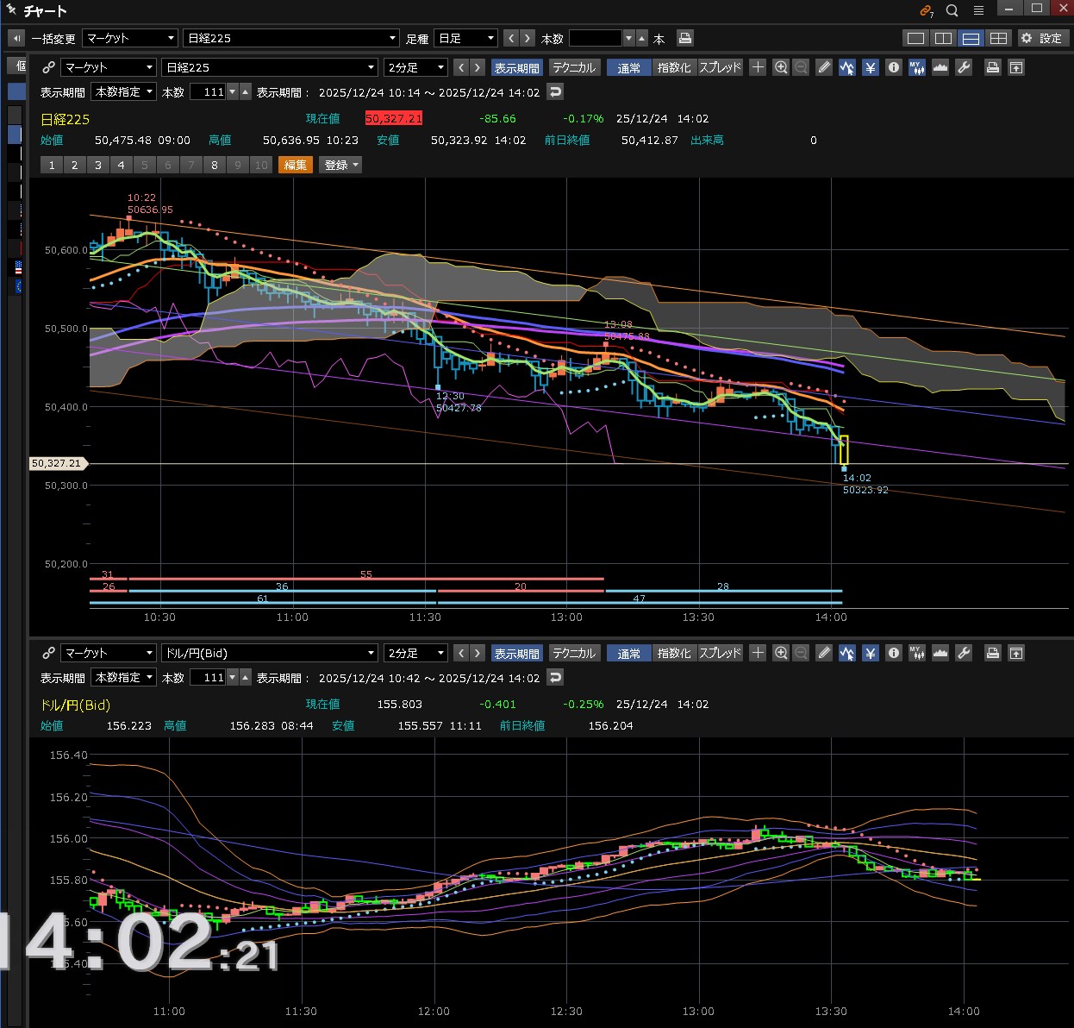Open the search magnifier in title bar
The height and width of the screenshot is (1028, 1074).
[x=952, y=10]
